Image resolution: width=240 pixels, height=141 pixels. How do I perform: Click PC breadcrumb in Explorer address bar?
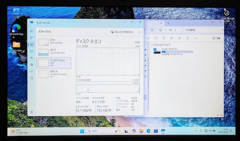point(170,30)
